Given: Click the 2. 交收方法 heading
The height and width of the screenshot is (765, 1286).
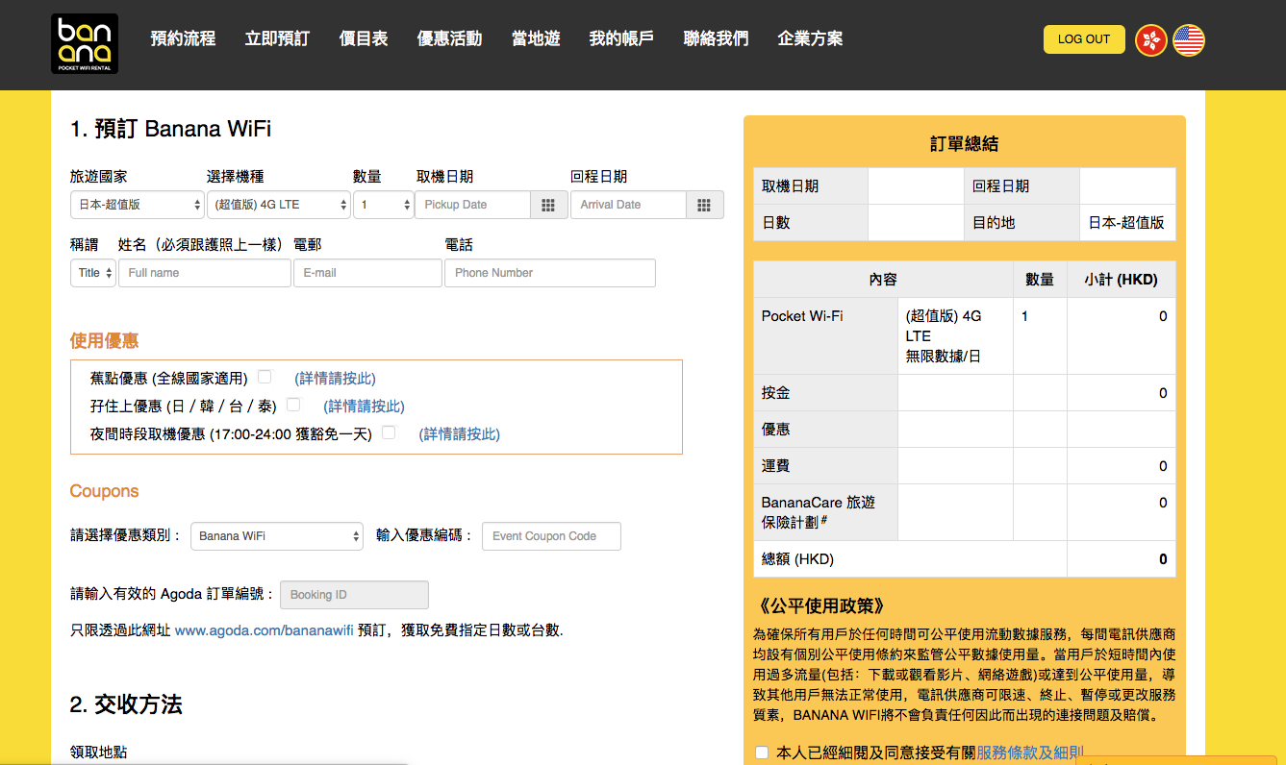Looking at the screenshot, I should [x=126, y=704].
